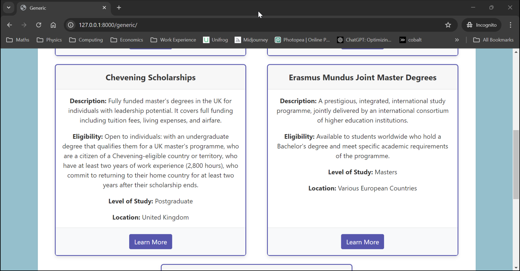Click 'Level of Study: Postgraduate' text
The image size is (520, 271).
point(151,201)
